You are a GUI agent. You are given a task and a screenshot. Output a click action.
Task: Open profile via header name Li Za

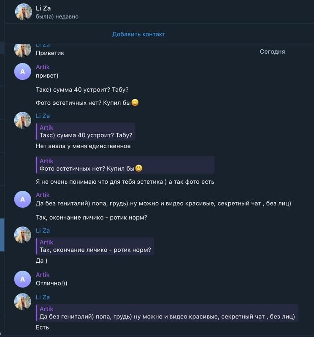click(x=43, y=8)
